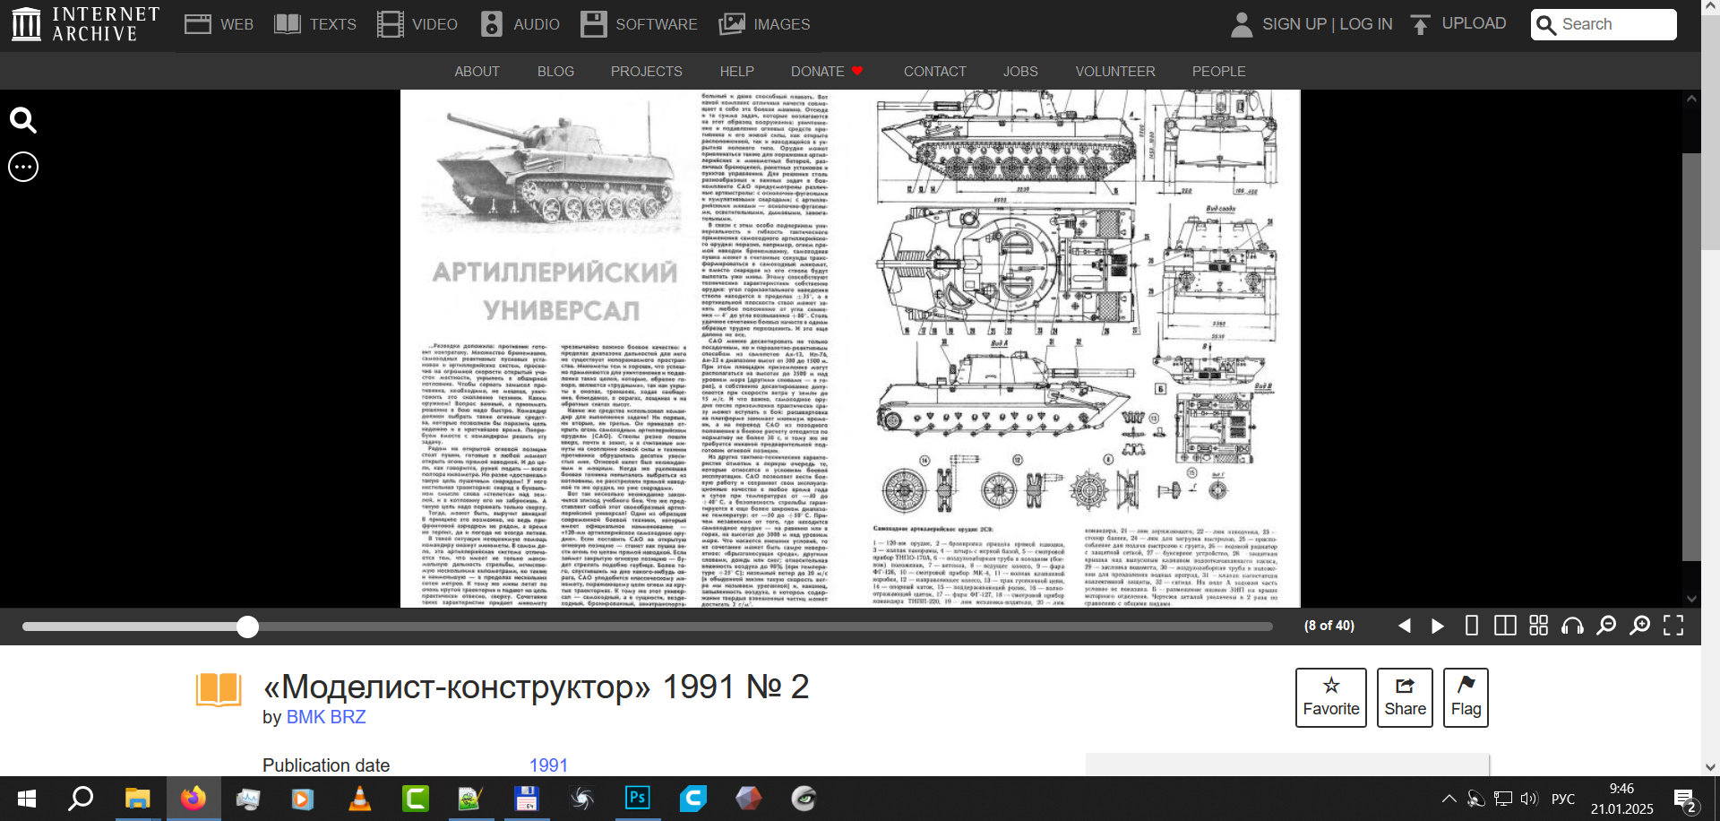This screenshot has height=821, width=1720.
Task: Flip to previous page arrow
Action: 1404,626
